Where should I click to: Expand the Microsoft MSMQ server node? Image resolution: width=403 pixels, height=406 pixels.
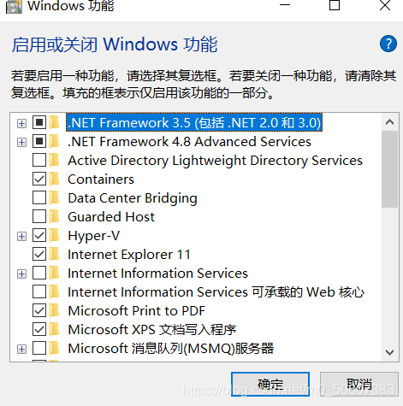click(21, 349)
